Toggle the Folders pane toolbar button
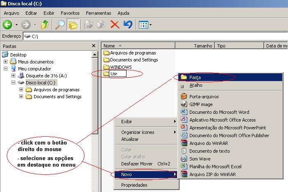Screen dimensions: 288x192 click(73, 25)
